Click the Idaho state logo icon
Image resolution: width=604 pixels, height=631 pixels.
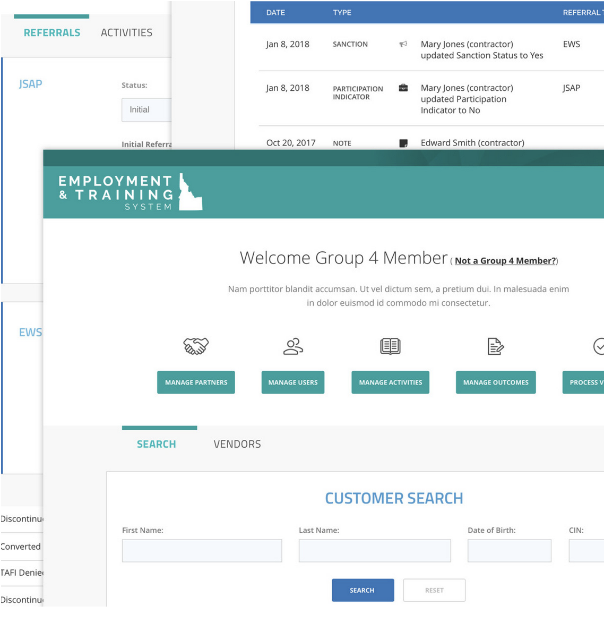click(190, 192)
